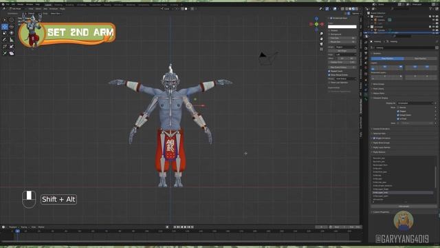Expand the Custom Properties panel
This screenshot has width=440, height=248.
coord(381,212)
